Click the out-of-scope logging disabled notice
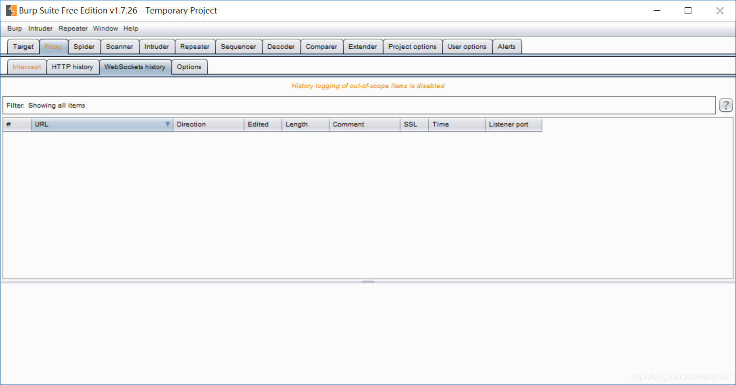736x385 pixels. (368, 86)
